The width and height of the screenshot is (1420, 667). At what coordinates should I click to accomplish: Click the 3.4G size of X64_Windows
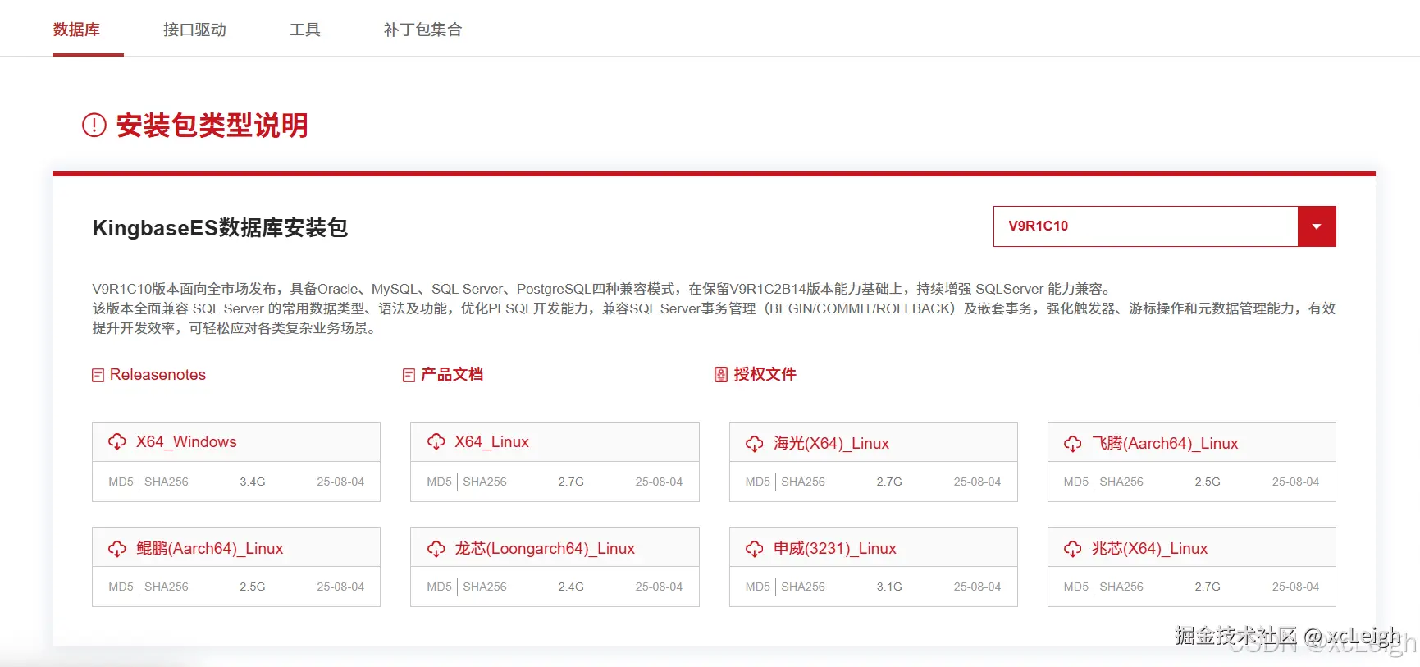point(253,482)
